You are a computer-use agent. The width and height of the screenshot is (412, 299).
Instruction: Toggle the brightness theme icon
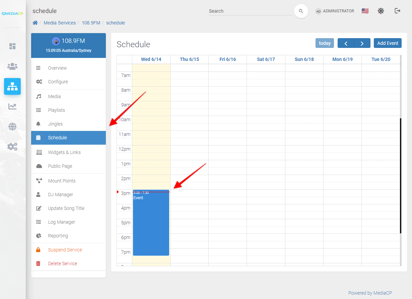tap(381, 11)
